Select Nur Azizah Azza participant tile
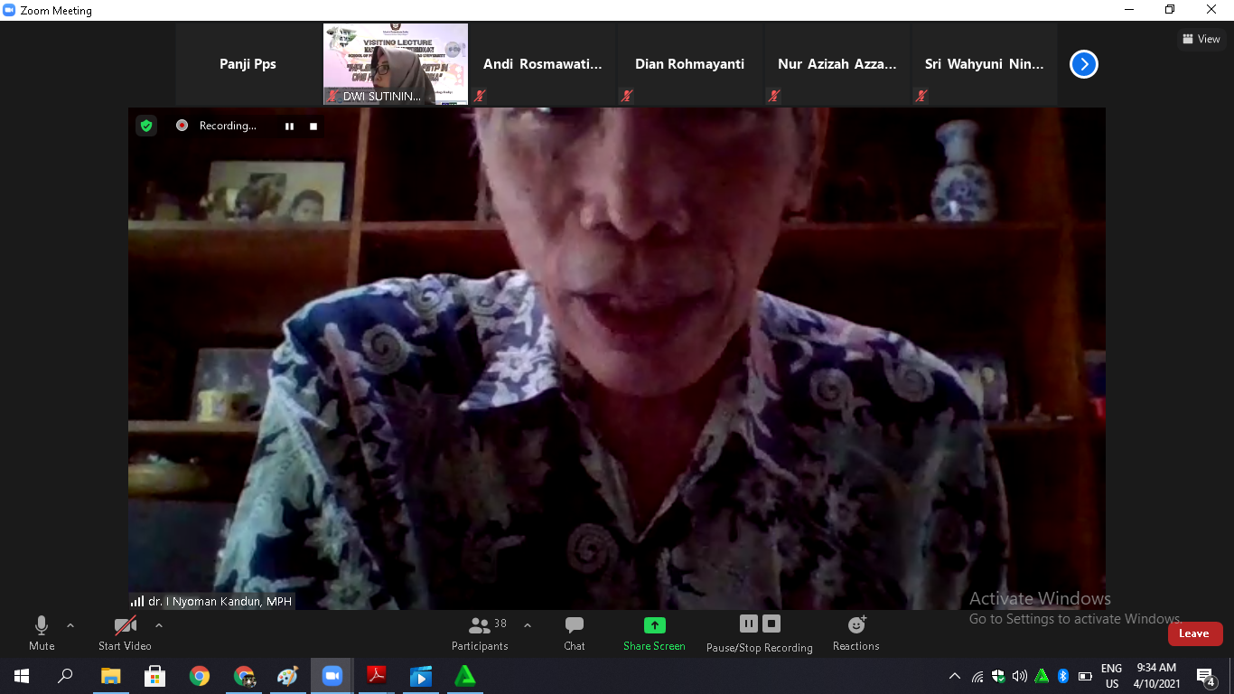Viewport: 1234px width, 694px height. click(837, 64)
